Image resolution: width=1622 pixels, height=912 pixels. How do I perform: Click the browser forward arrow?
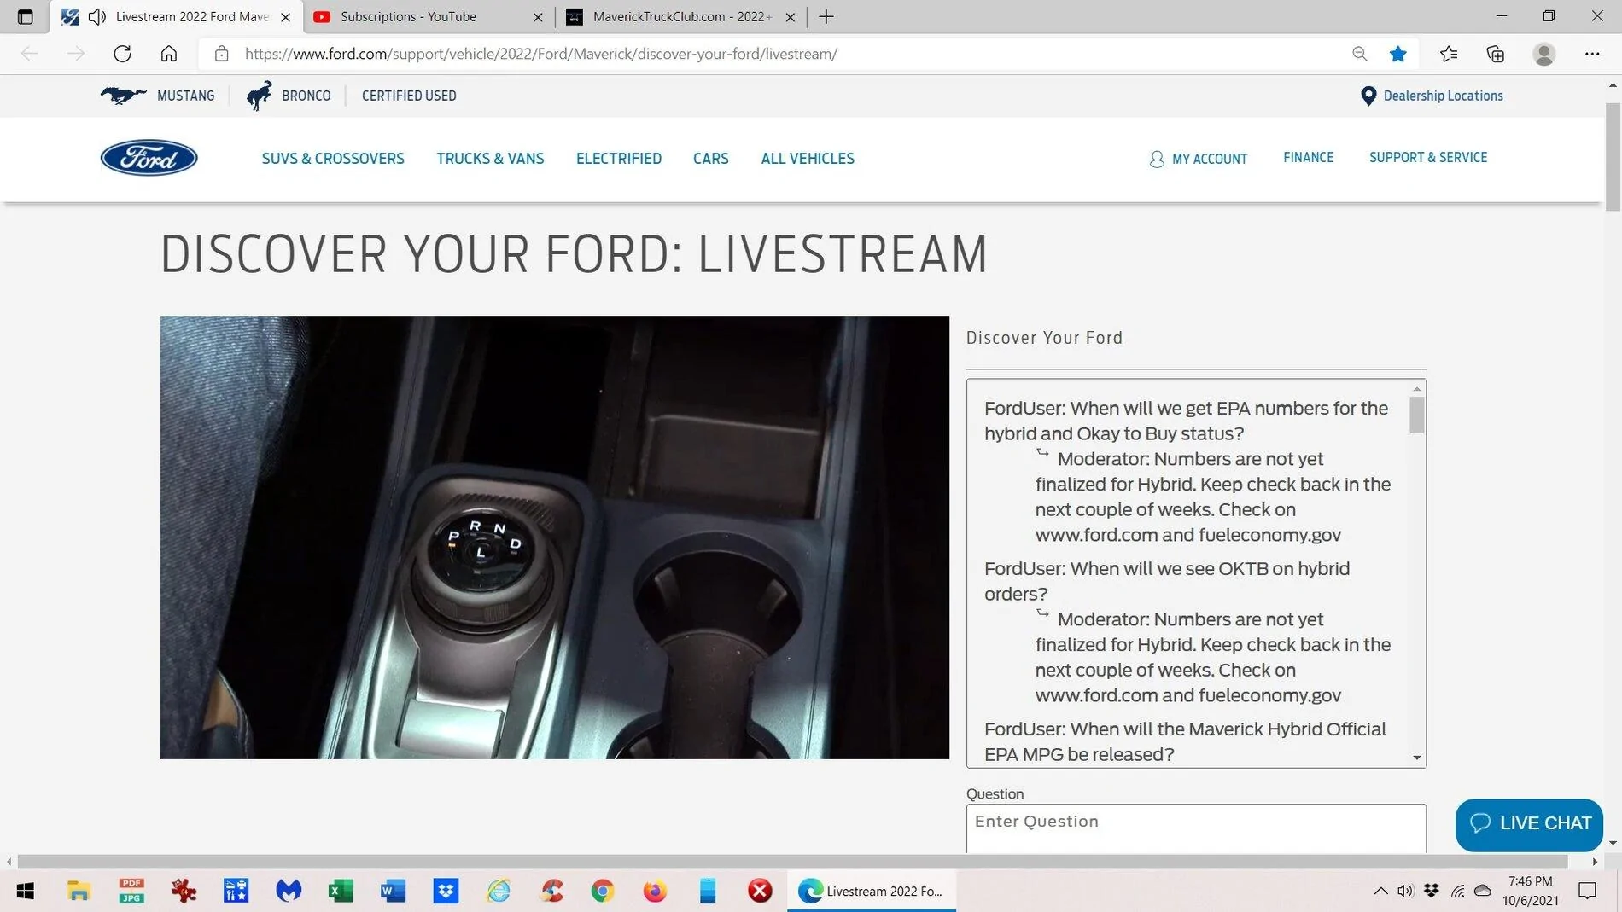(76, 54)
